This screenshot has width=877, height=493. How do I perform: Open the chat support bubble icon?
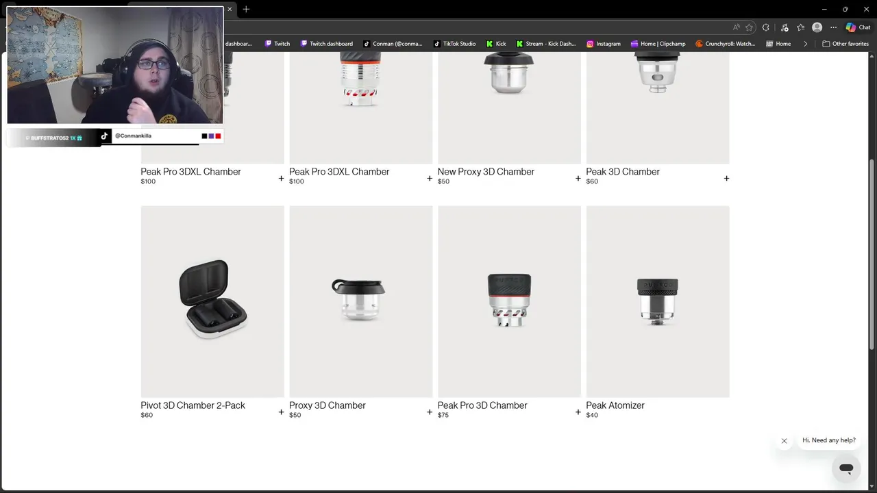tap(846, 469)
